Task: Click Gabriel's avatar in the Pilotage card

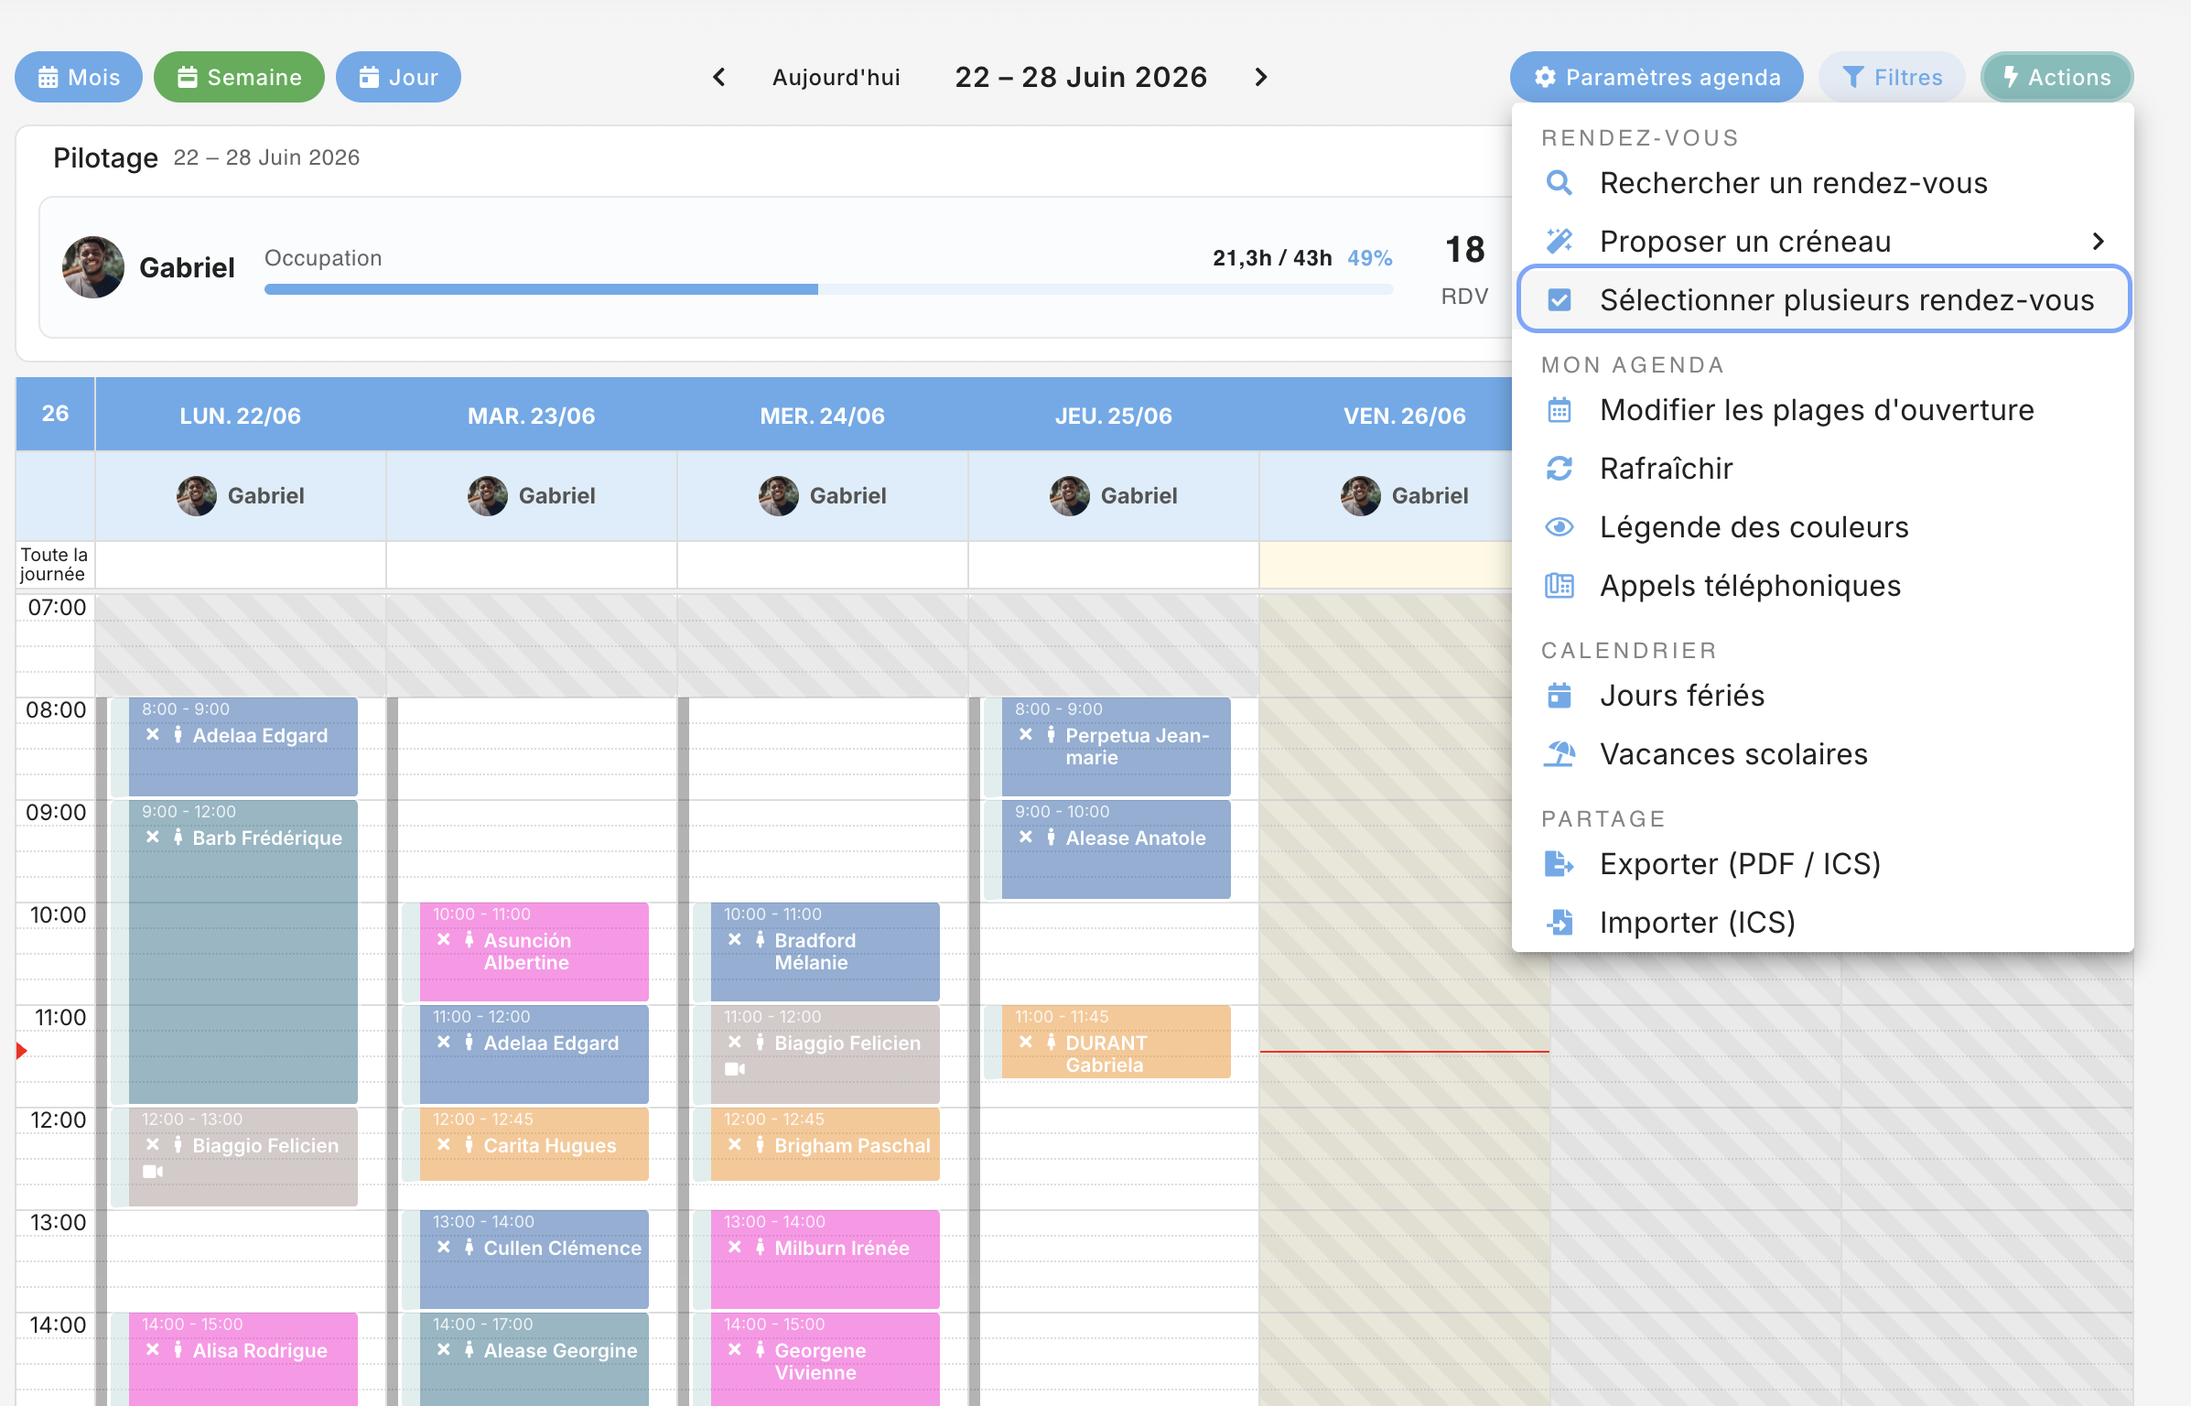Action: click(x=93, y=267)
